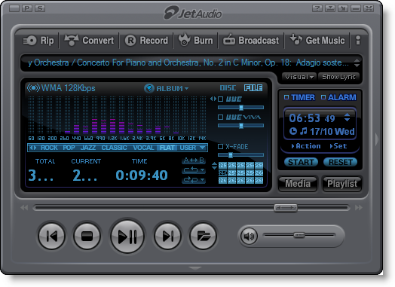The width and height of the screenshot is (395, 287).
Task: Skip to the next track
Action: [x=167, y=236]
